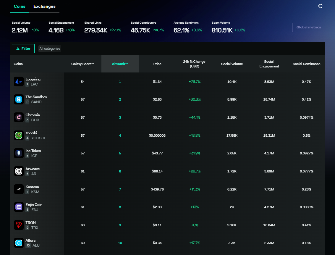The image size is (335, 255).
Task: Open the TRON coin name link
Action: pos(30,222)
